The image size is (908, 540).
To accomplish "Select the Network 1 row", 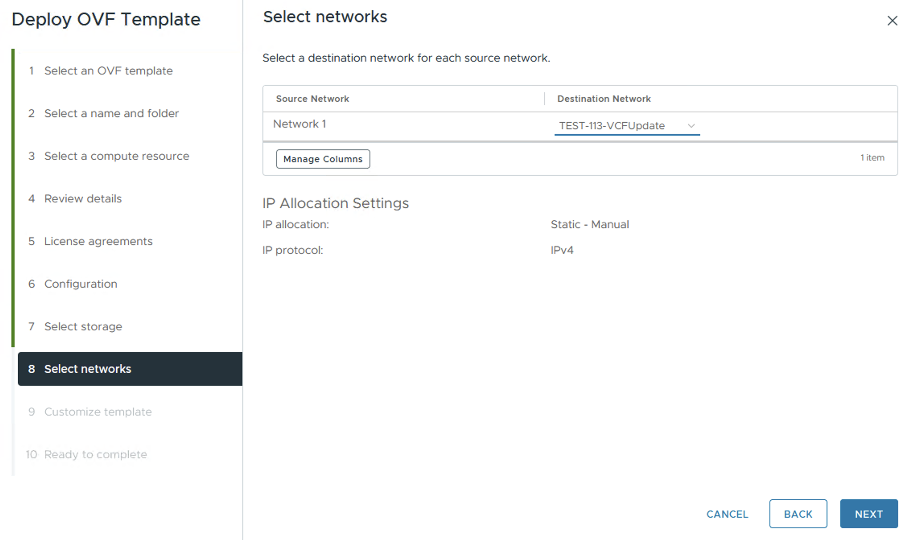I will click(299, 124).
